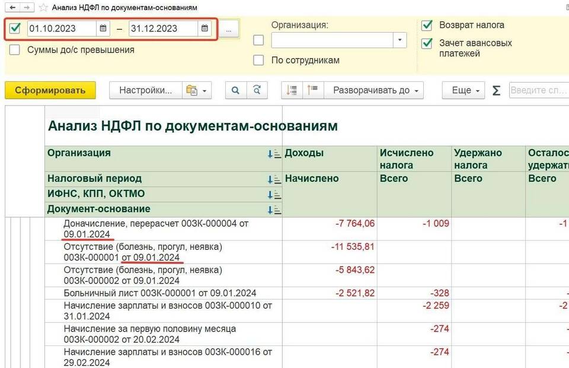Click the search input field in toolbar
The width and height of the screenshot is (569, 368).
point(538,90)
